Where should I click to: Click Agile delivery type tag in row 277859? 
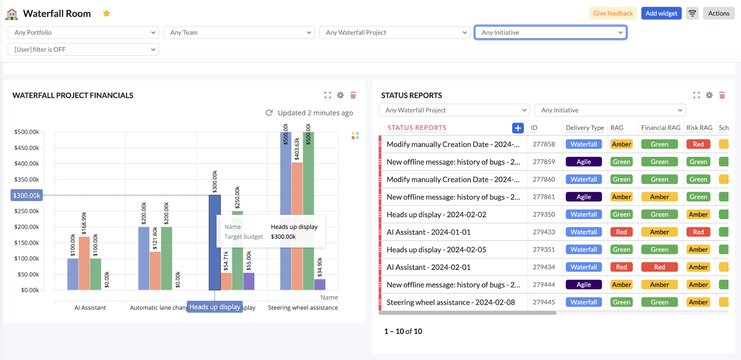584,162
